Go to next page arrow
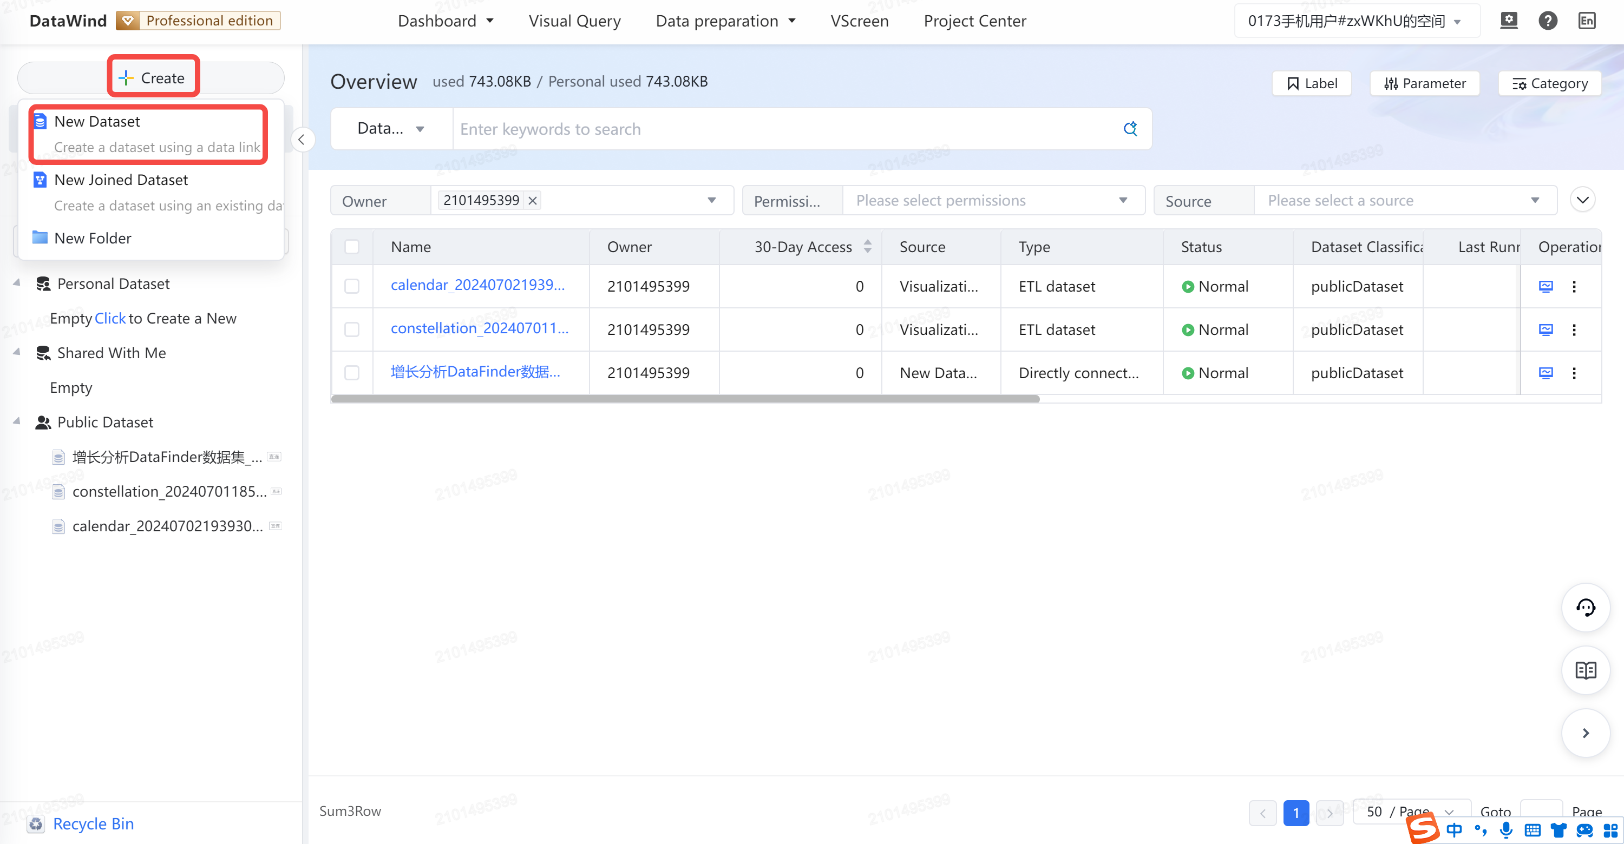Image resolution: width=1624 pixels, height=844 pixels. [1330, 813]
